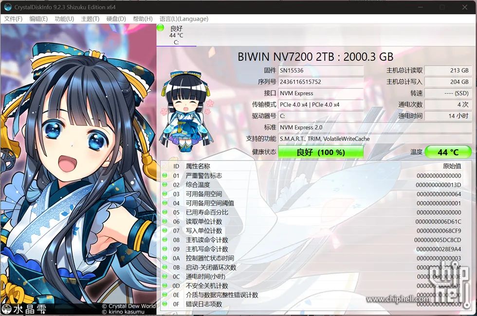Click the 属性名称 column header
Screen dimensions: 477x316
[198, 166]
